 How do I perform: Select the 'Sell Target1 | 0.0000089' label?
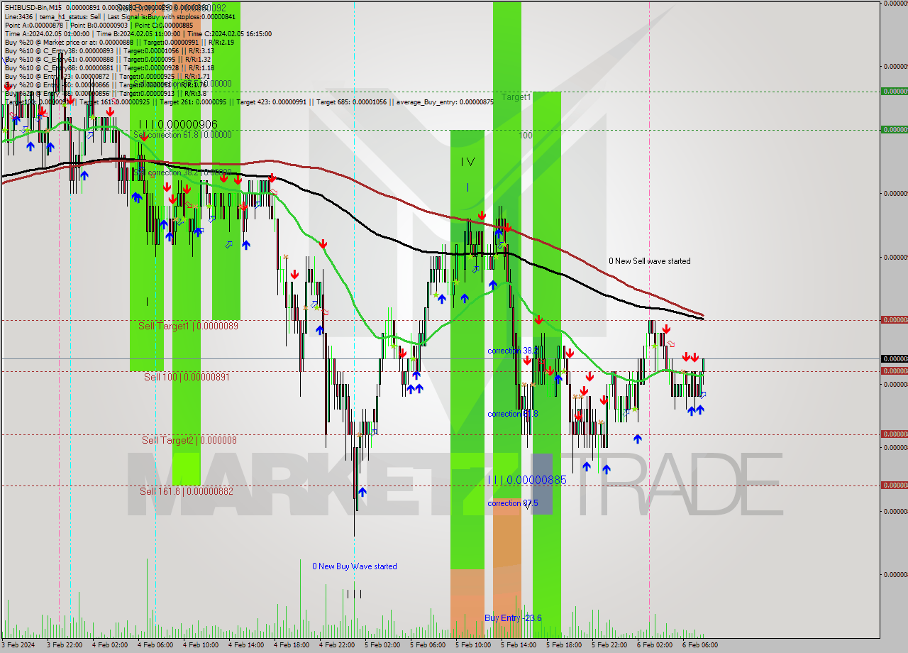coord(188,326)
